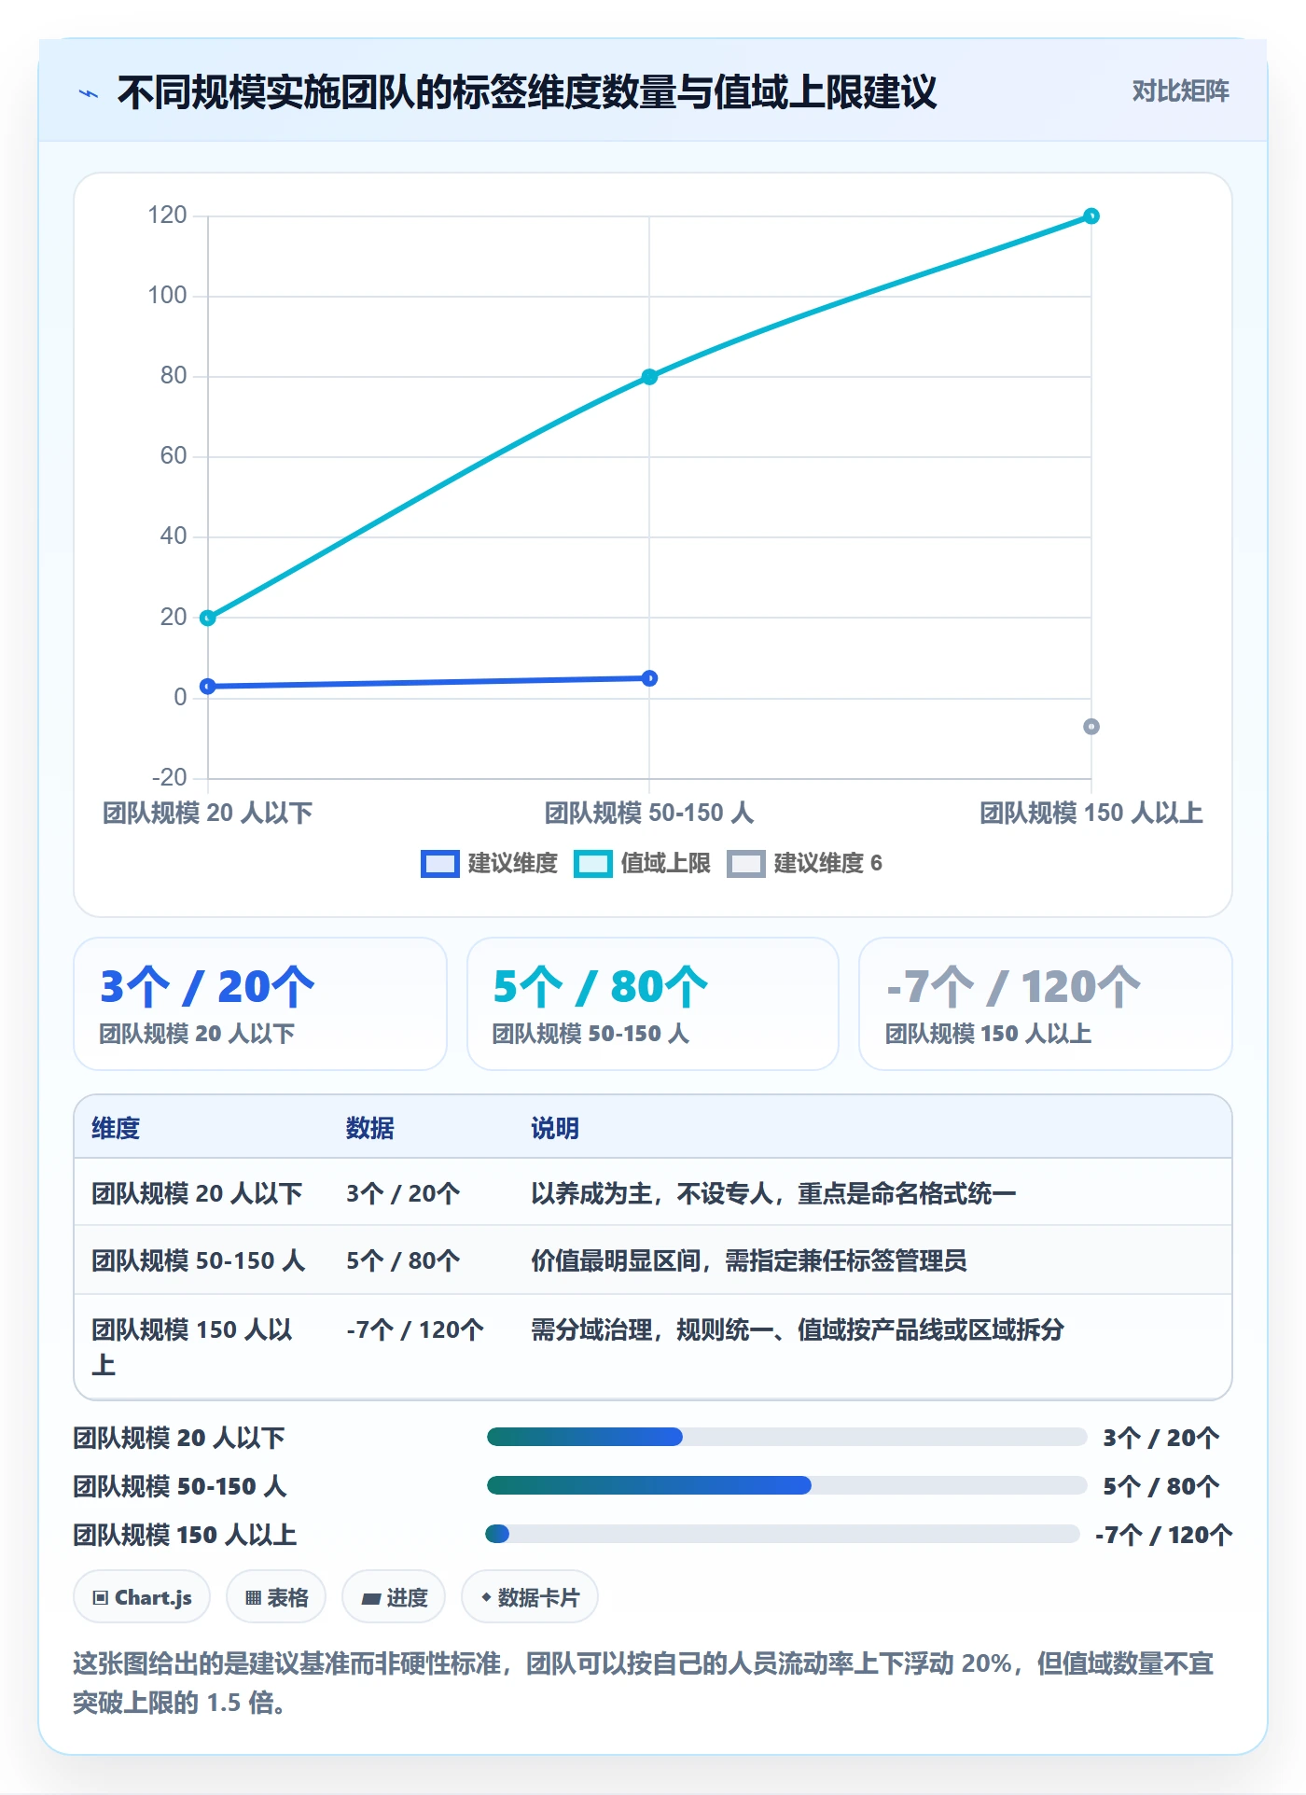
Task: Click the 维度 column header
Action: pos(116,1128)
